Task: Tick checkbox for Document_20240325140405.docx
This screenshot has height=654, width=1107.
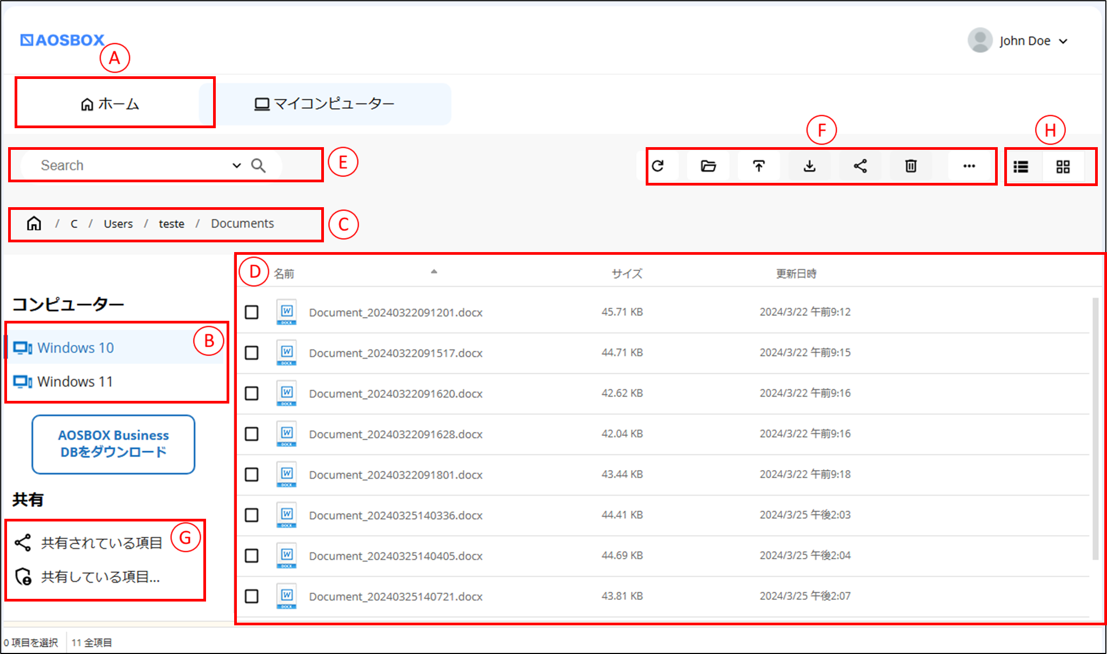Action: click(x=251, y=556)
